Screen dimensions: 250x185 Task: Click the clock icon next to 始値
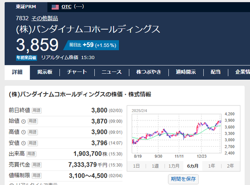pyautogui.click(x=23, y=122)
